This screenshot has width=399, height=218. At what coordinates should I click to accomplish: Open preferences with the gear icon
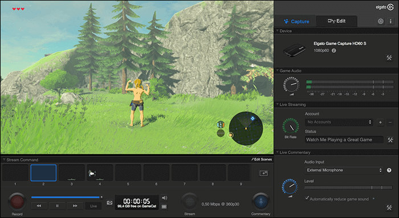pyautogui.click(x=380, y=22)
